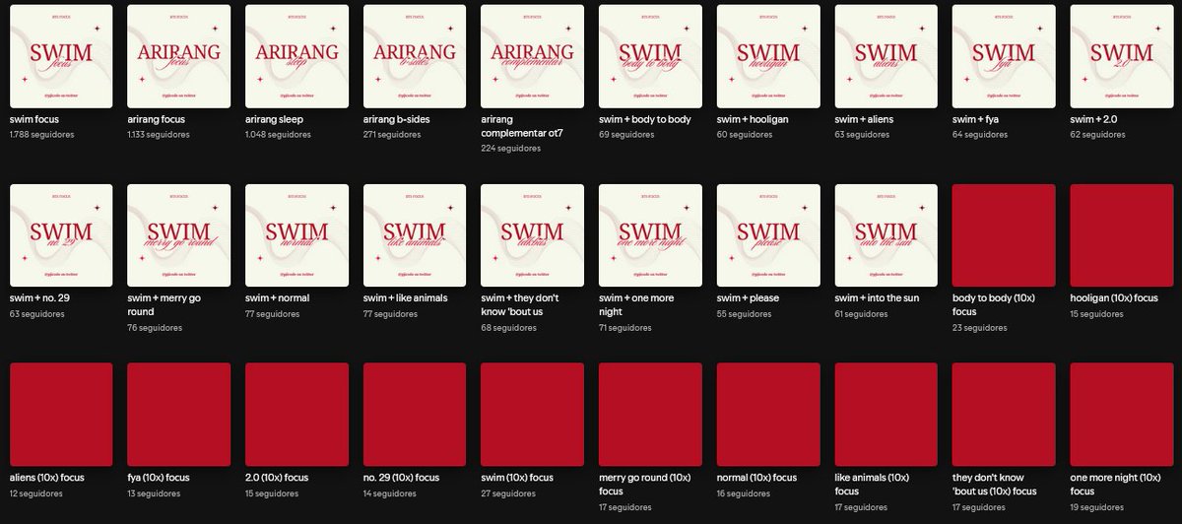Open arirang complementar ot7 cover art

532,57
